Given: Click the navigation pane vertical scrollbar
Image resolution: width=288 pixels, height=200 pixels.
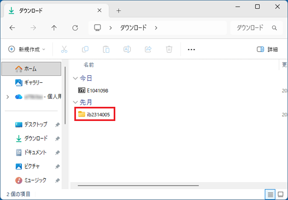Looking at the screenshot, I should pos(65,95).
